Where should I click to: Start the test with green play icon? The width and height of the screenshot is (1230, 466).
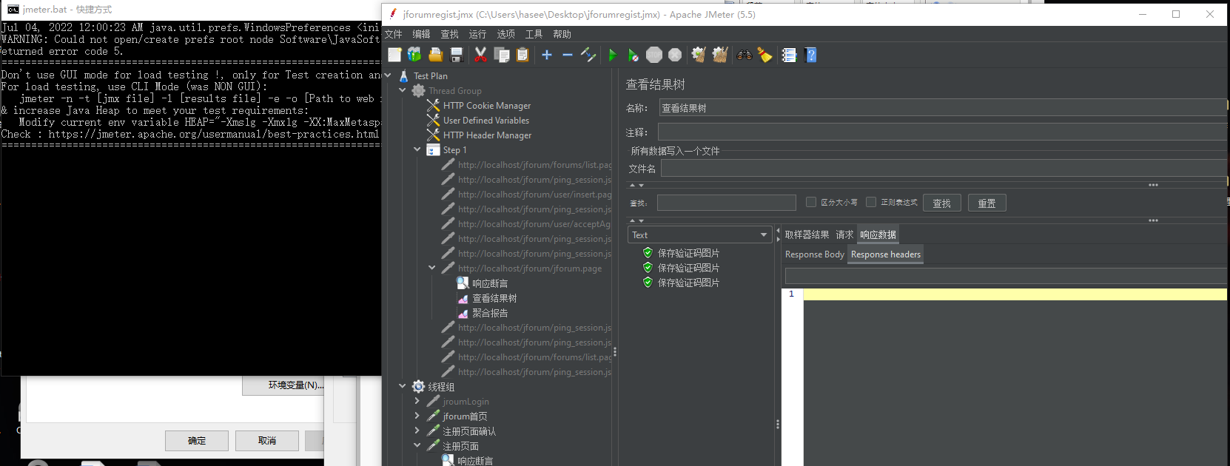[x=612, y=55]
